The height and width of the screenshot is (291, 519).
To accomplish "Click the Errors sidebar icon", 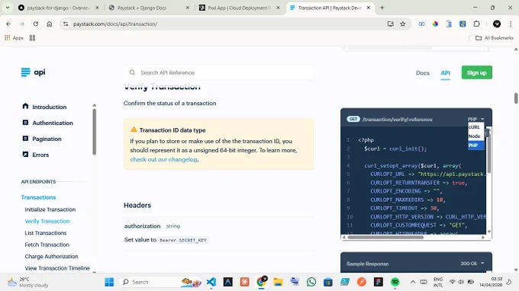I will click(25, 154).
